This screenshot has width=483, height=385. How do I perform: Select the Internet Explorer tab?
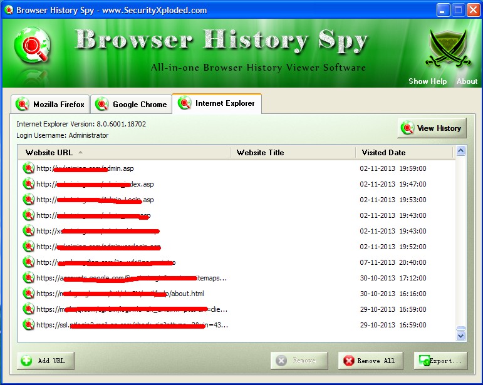[x=217, y=103]
